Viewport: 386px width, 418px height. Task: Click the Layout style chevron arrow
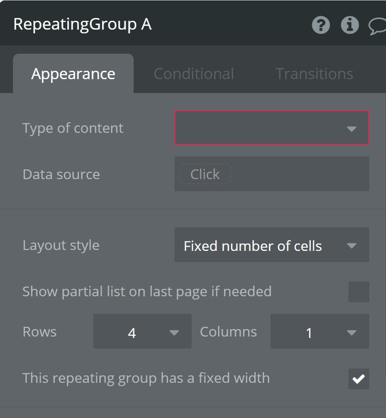tap(353, 245)
